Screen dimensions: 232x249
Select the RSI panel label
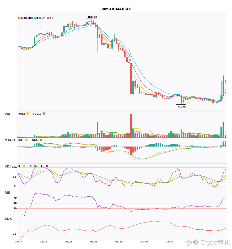(7, 192)
